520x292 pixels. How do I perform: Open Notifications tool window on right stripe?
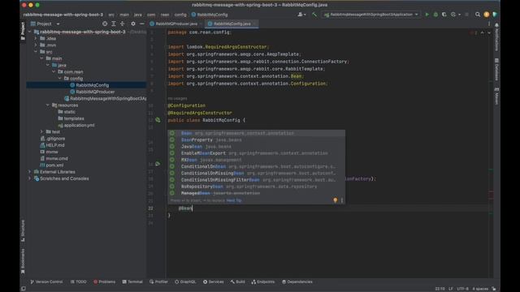pos(496,37)
